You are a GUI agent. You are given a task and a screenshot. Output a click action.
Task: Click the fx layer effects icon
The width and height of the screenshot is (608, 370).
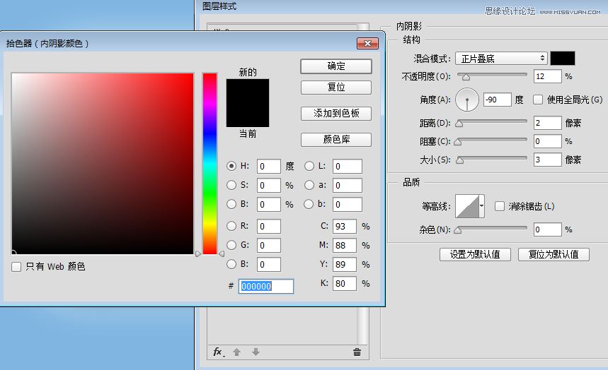(219, 352)
